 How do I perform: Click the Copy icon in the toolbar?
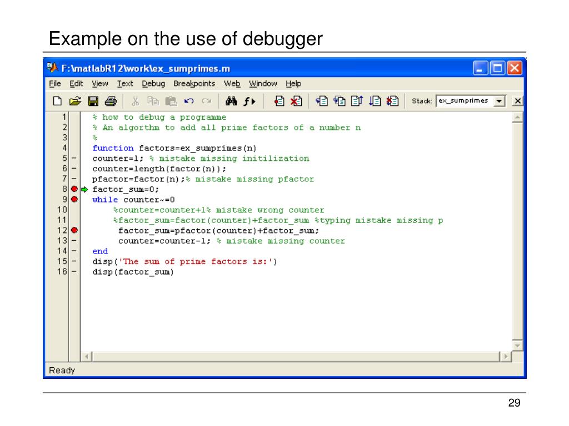(153, 101)
